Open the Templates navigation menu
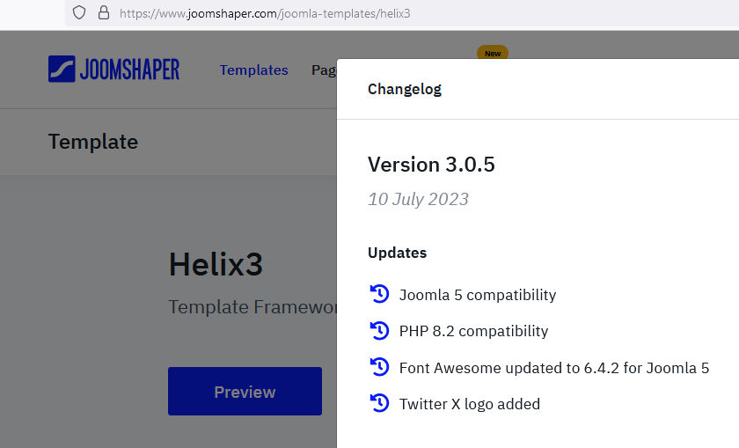The image size is (739, 448). coord(253,70)
